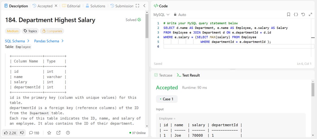The image size is (317, 139).
Task: Maximize the description panel with fullscreen icon
Action: pyautogui.click(x=137, y=6)
